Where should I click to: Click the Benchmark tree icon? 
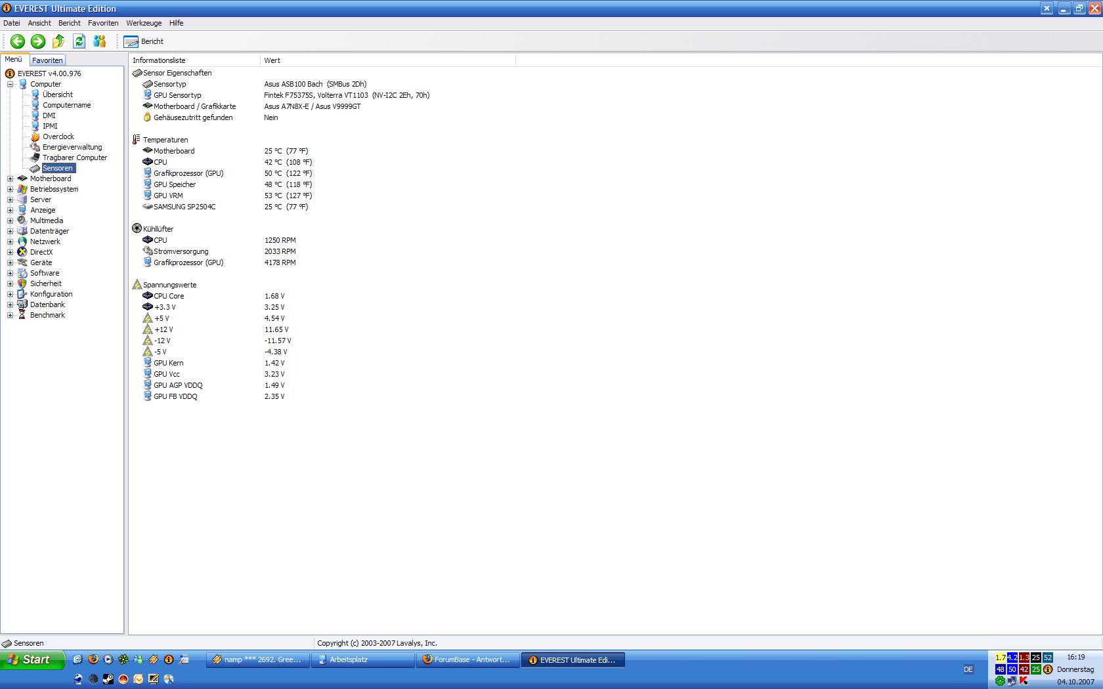click(x=22, y=315)
